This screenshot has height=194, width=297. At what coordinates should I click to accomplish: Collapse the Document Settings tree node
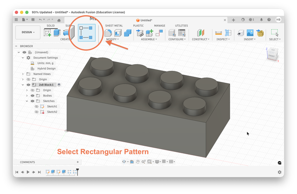(23, 58)
